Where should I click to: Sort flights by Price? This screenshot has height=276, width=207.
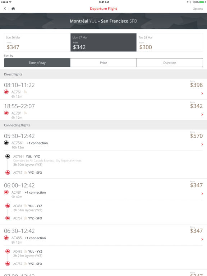pos(103,63)
